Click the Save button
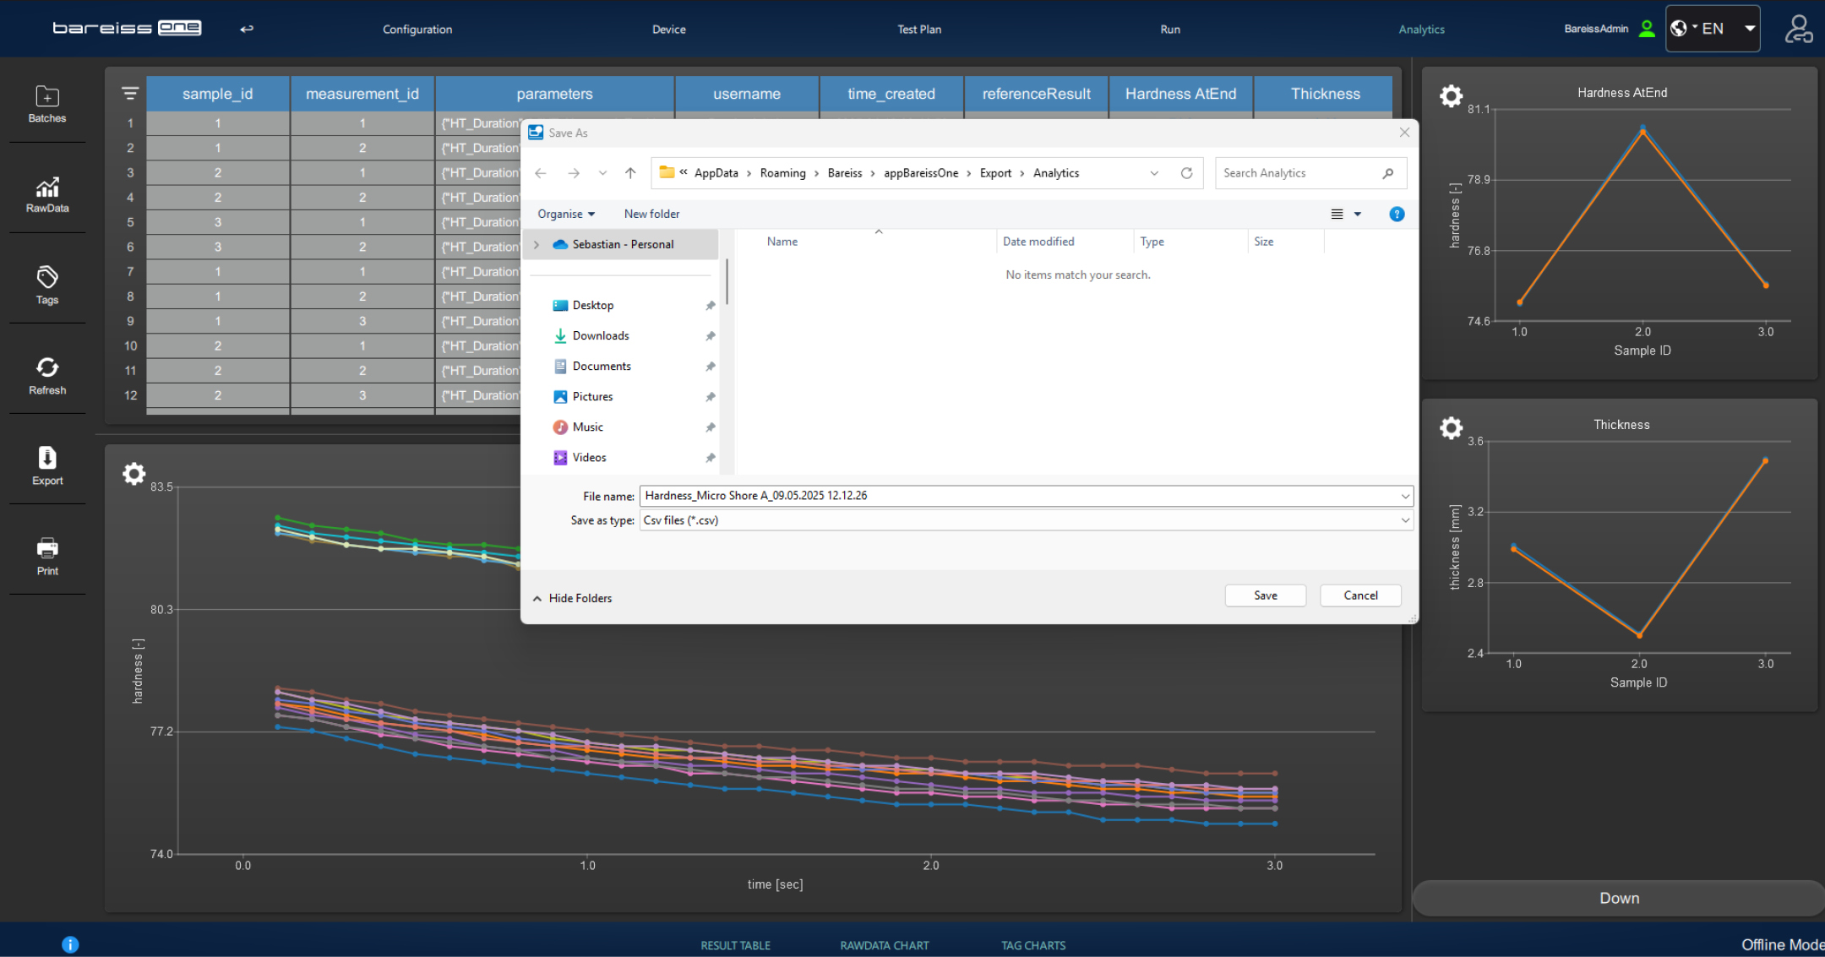 coord(1266,595)
